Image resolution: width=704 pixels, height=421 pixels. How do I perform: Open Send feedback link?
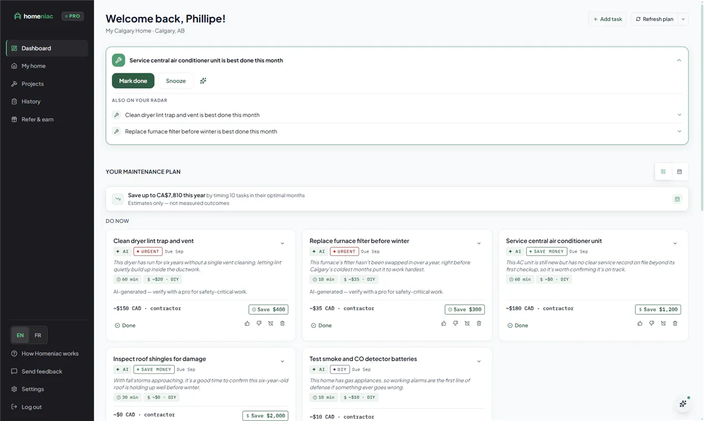pos(47,371)
